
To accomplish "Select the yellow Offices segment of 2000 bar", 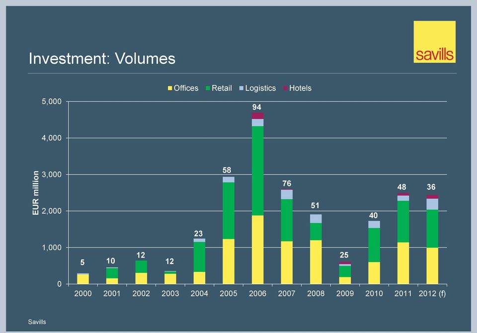I will (x=83, y=279).
